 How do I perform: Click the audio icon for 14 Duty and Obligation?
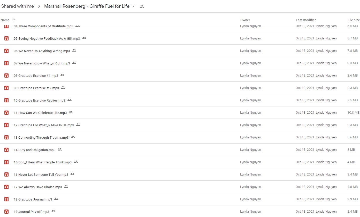(x=6, y=150)
